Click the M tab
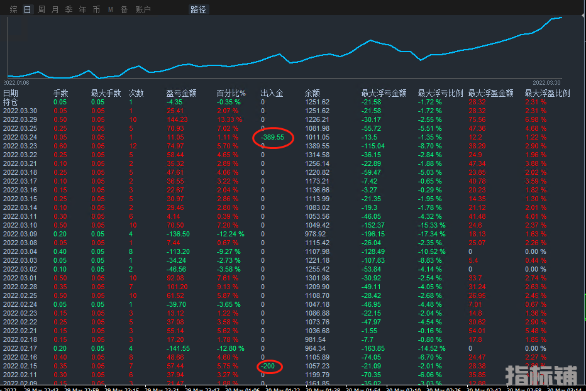The image size is (586, 391). [111, 9]
